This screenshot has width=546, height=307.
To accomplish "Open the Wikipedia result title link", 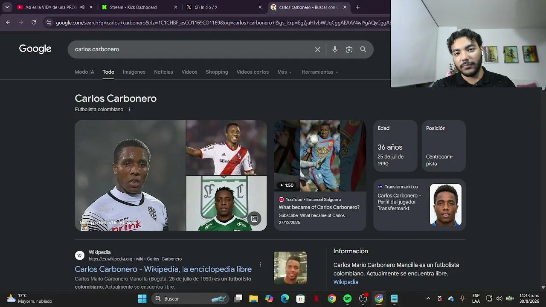I will point(163,269).
